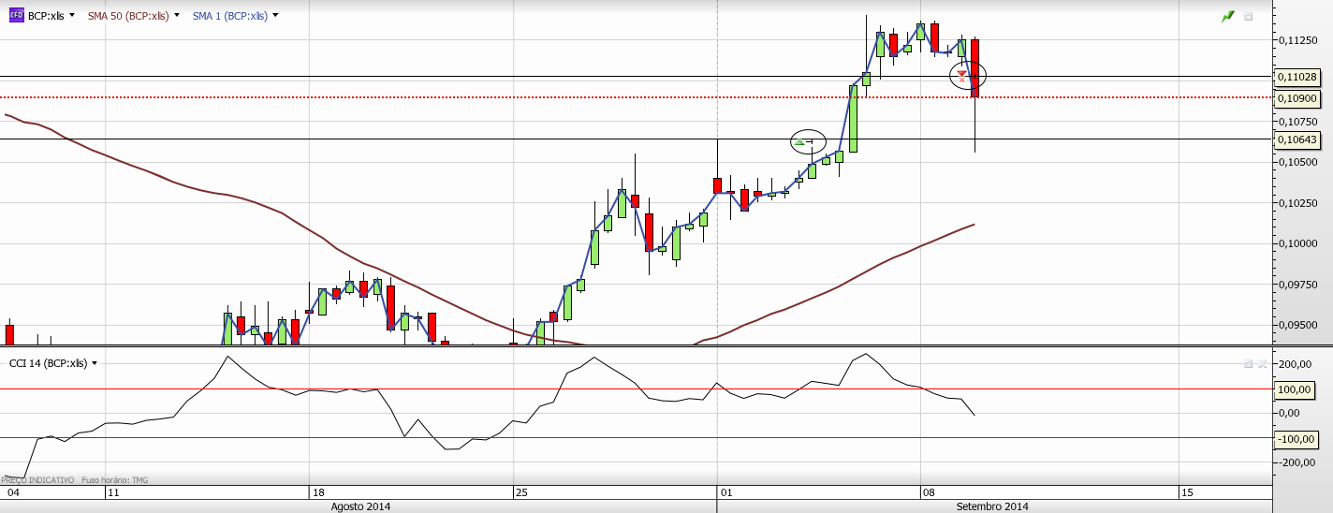Click the Setembro 2014 month label
This screenshot has width=1333, height=513.
coord(992,506)
